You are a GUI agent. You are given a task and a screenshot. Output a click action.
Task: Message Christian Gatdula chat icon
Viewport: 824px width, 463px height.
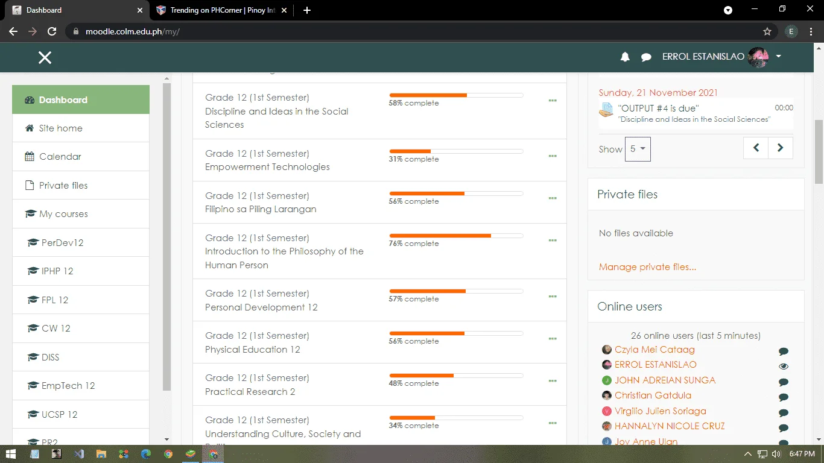(x=784, y=397)
